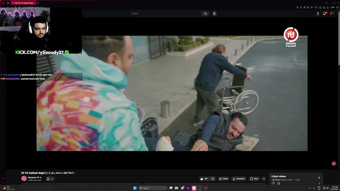Click the YouTube search field

(165, 14)
